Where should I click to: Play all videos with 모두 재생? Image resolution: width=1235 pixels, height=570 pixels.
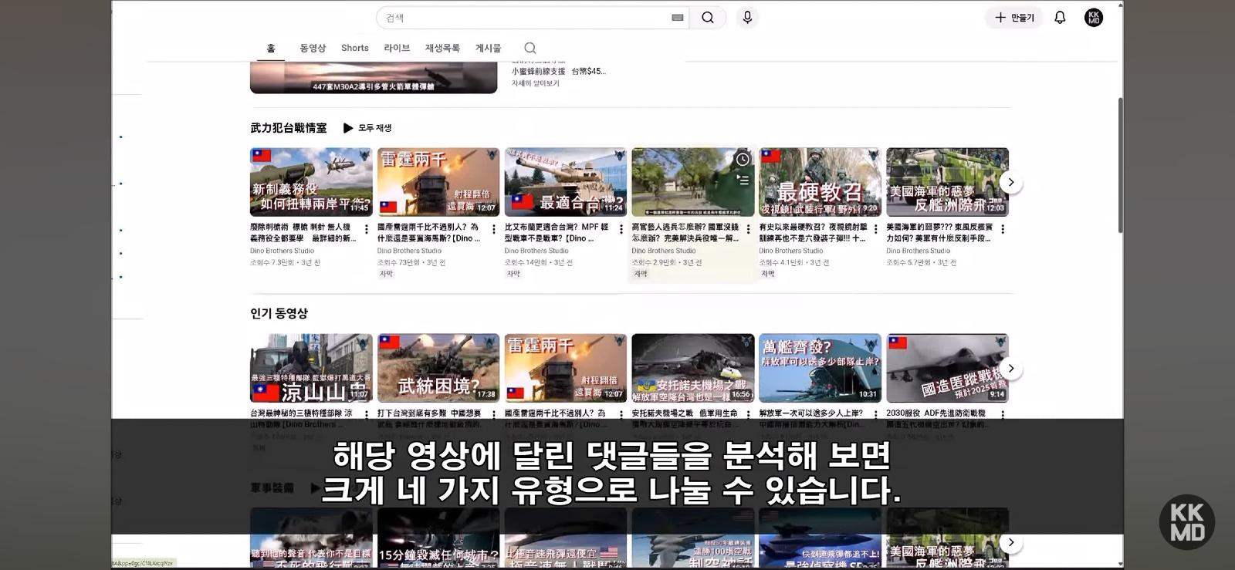(x=367, y=128)
